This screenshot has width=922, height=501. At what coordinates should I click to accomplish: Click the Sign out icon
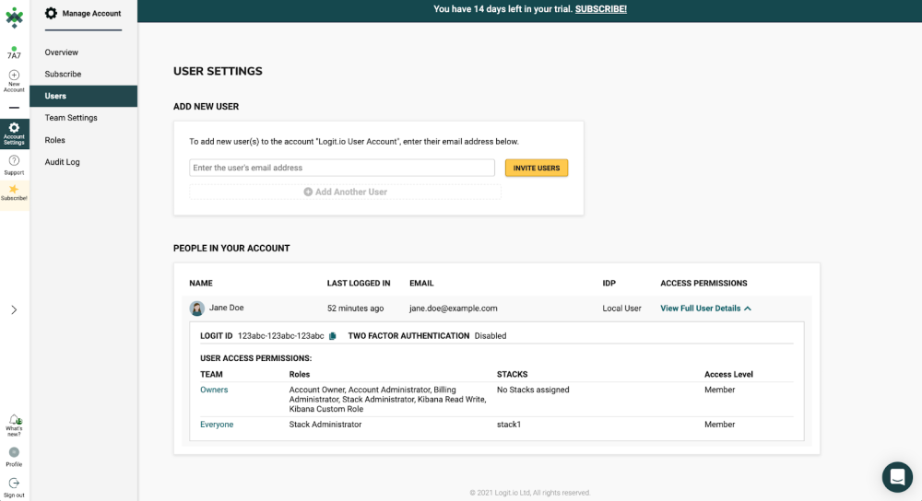tap(14, 483)
